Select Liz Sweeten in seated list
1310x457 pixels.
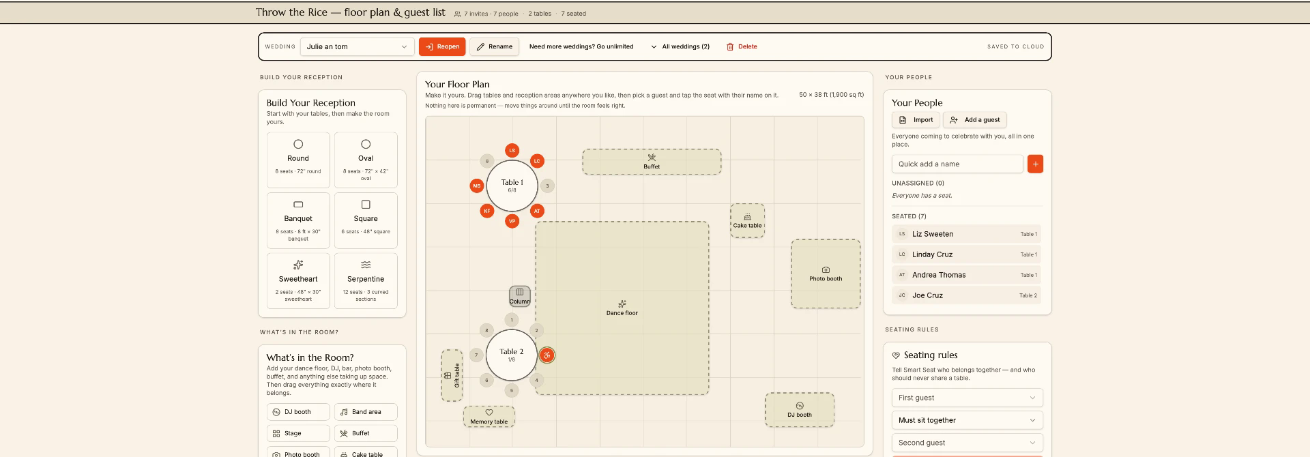click(x=967, y=234)
